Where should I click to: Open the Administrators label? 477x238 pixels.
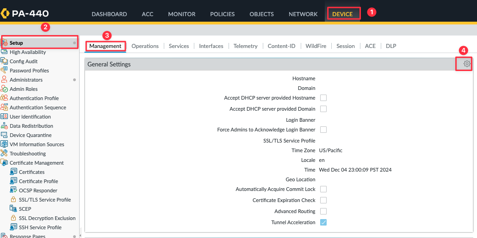point(26,80)
